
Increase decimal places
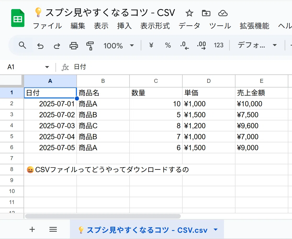pyautogui.click(x=201, y=45)
